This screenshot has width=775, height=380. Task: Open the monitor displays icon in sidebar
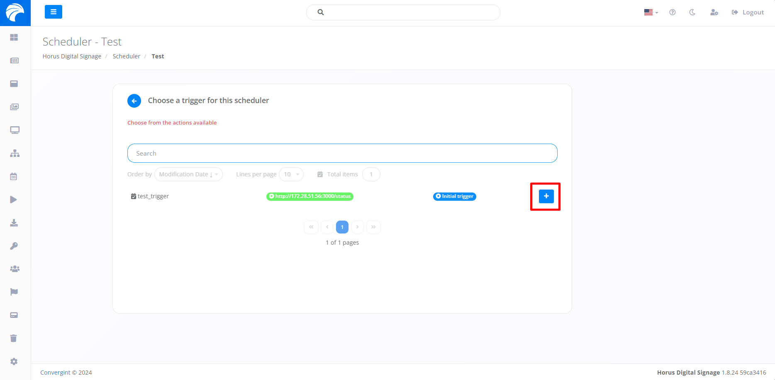click(x=15, y=130)
